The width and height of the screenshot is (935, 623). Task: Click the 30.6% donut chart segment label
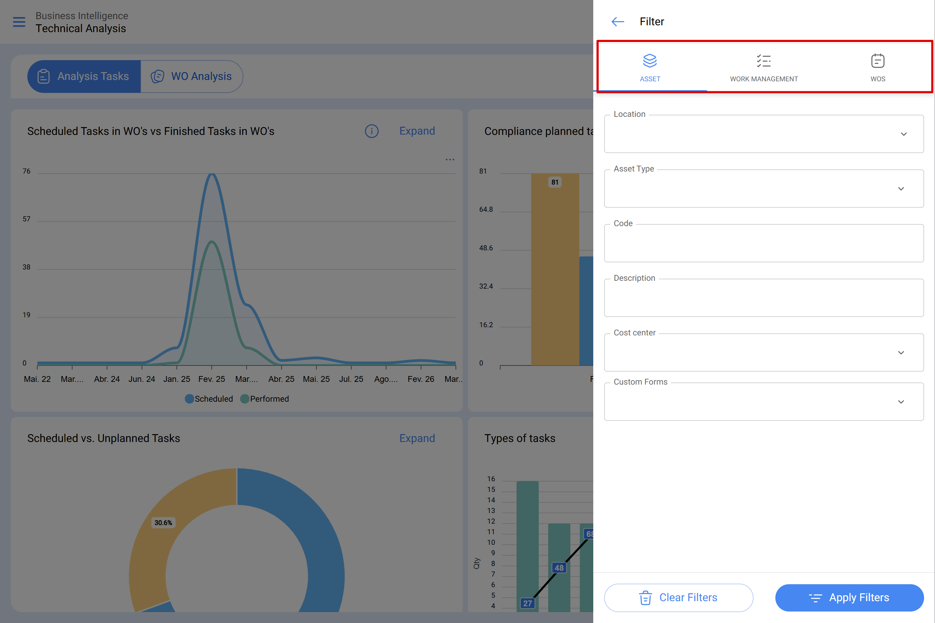pos(163,523)
